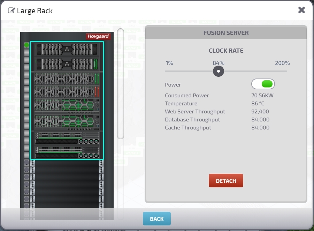The width and height of the screenshot is (314, 231).
Task: Select the second fusion server with green lights
Action: click(x=67, y=64)
